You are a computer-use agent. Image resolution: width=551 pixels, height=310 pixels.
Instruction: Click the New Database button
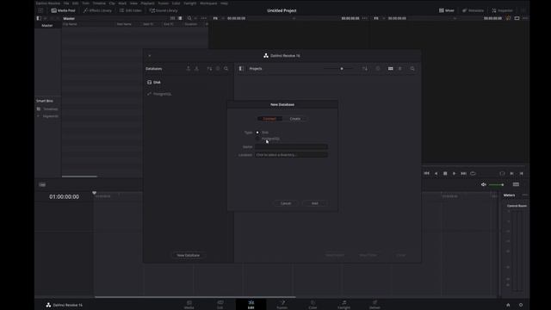(x=189, y=255)
